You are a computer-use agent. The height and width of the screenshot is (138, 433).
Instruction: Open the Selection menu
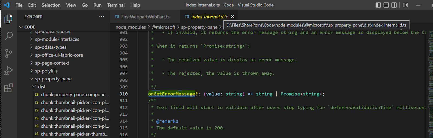pos(51,5)
